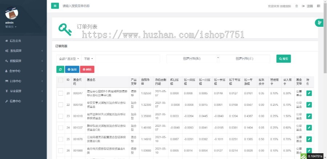Focus the keyword input beside 不限
Screen dimensions: 327x159
tap(128, 59)
